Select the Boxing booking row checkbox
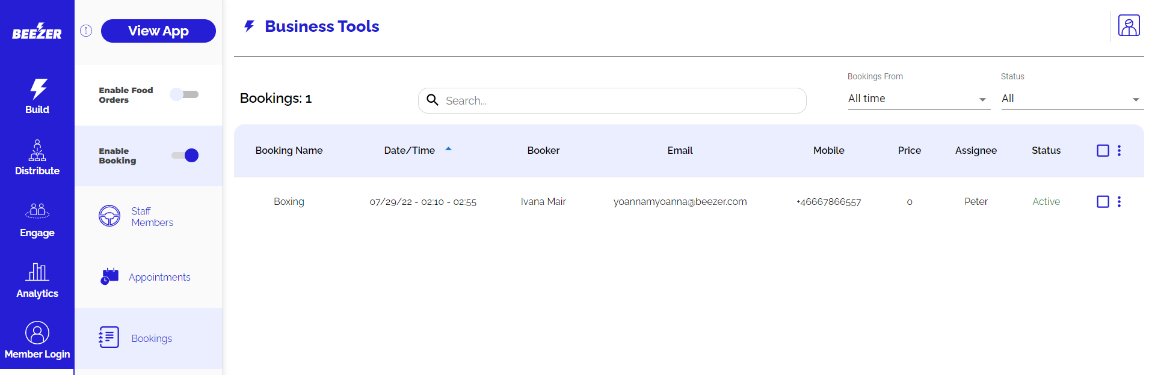 point(1103,202)
